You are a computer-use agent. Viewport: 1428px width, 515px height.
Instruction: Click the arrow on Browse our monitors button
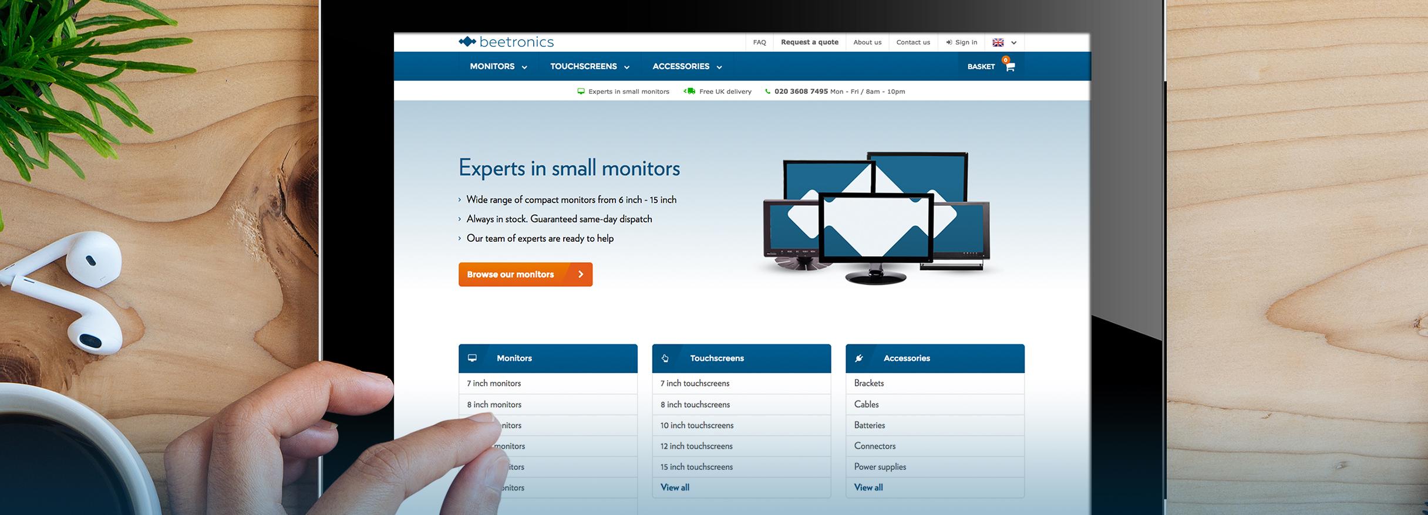click(x=581, y=274)
